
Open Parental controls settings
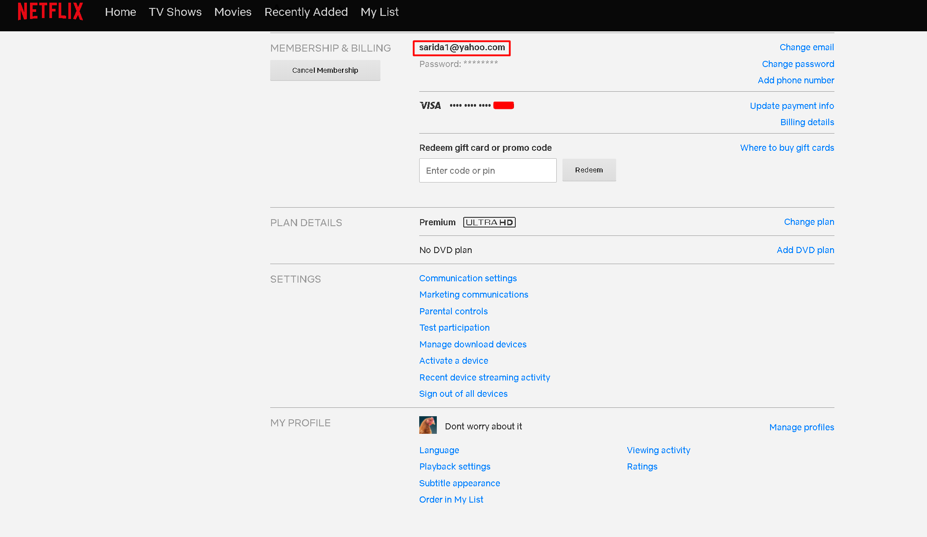453,311
